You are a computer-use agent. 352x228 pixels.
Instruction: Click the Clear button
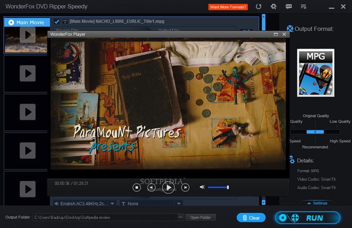(251, 218)
